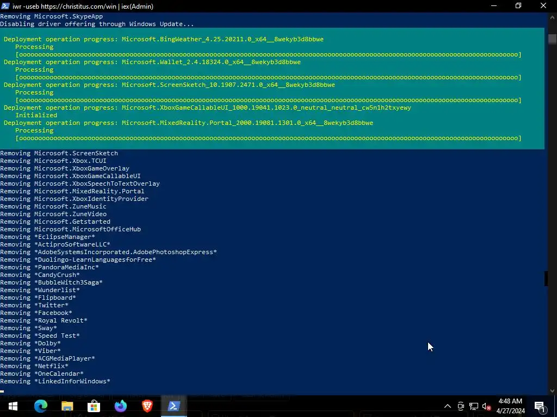The width and height of the screenshot is (557, 417).
Task: Click 'Removing *Flipboard*' line
Action: [38, 298]
